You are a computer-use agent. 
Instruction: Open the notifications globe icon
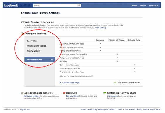pyautogui.click(x=29, y=5)
